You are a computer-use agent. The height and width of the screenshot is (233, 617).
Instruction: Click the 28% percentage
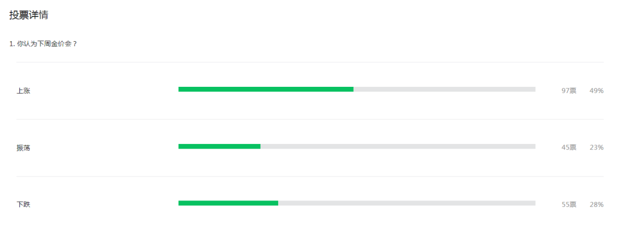(596, 204)
